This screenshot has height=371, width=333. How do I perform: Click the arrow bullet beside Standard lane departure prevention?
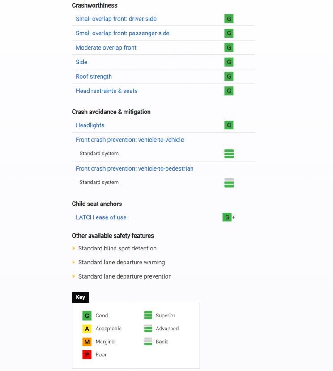click(73, 276)
